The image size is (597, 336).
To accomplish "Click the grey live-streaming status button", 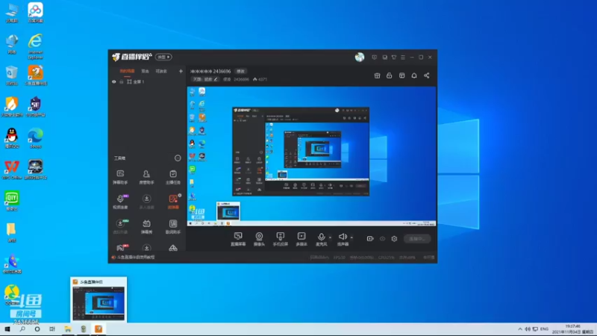I will tap(417, 239).
